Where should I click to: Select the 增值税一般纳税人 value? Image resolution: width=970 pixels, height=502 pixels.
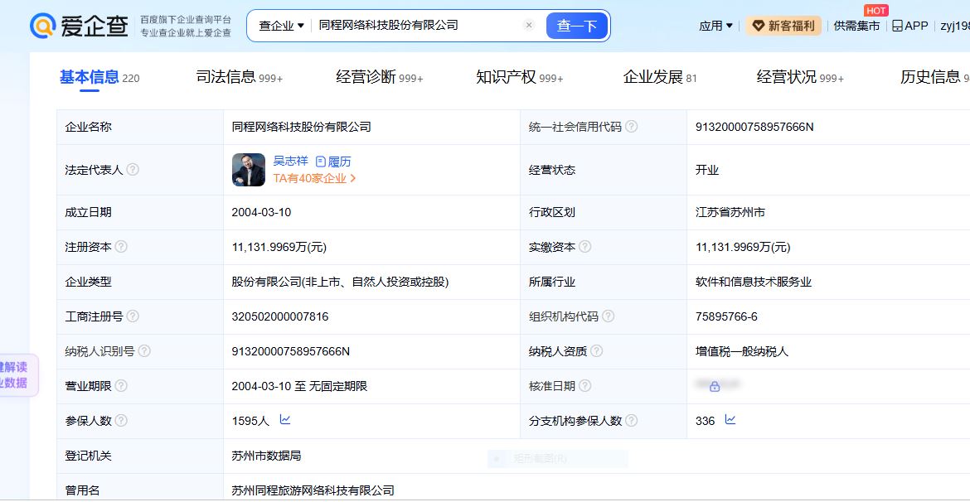click(742, 352)
